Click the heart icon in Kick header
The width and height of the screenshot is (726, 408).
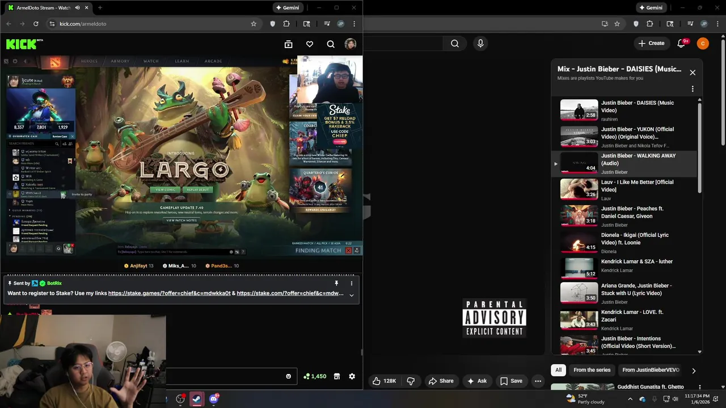coord(309,44)
